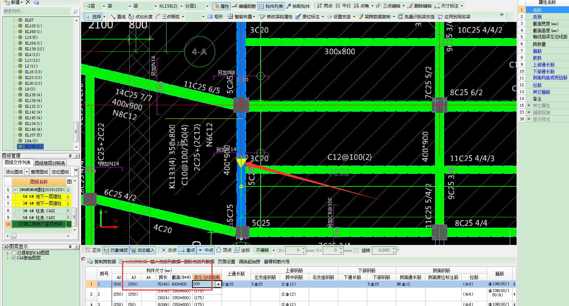Toggle 正交 orthogonal mode

(x=93, y=250)
